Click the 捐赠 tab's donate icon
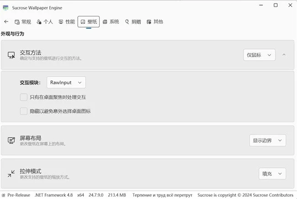This screenshot has height=199, width=297. tap(127, 22)
